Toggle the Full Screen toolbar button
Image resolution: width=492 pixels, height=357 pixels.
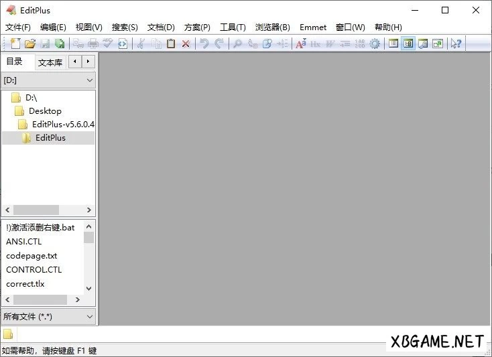[438, 44]
